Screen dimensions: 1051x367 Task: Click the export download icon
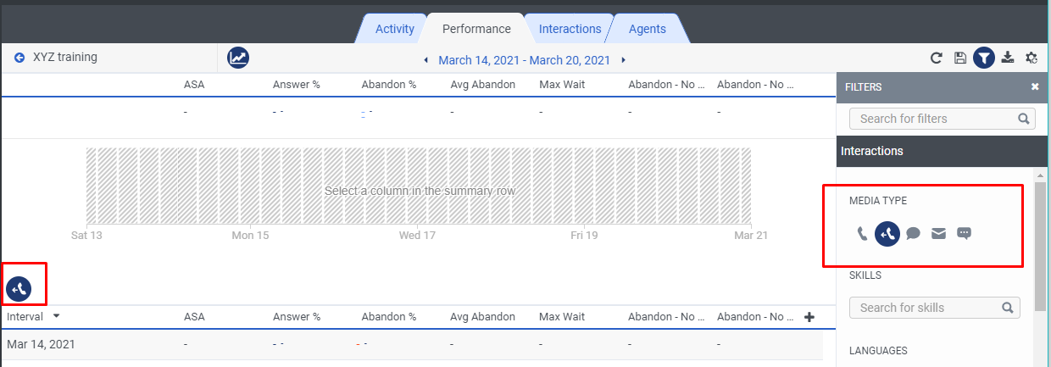[1008, 58]
